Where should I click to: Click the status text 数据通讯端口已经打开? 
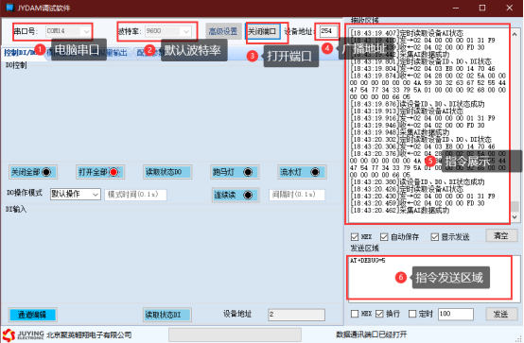[372, 334]
